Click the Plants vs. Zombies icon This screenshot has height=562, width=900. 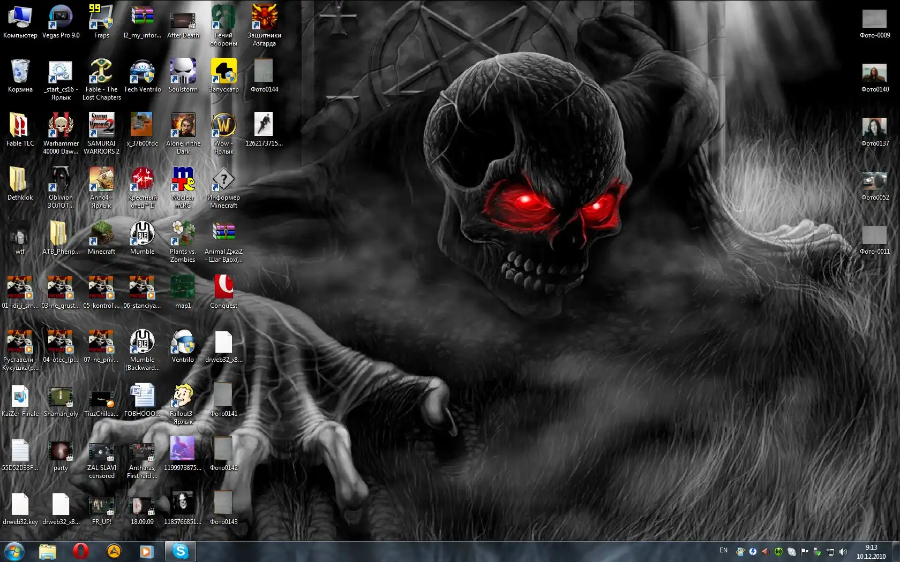tap(183, 234)
